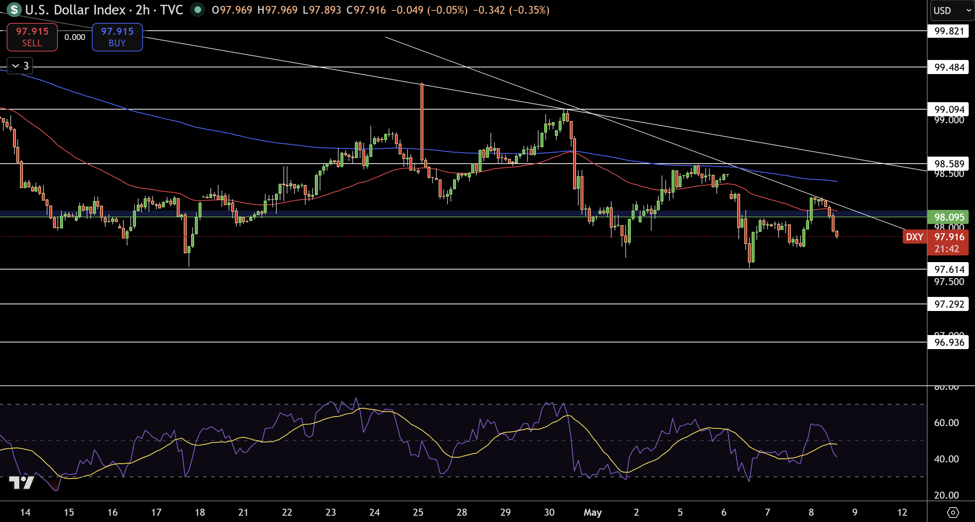This screenshot has width=975, height=522.
Task: Select the 99.484 horizontal line price label
Action: [948, 67]
